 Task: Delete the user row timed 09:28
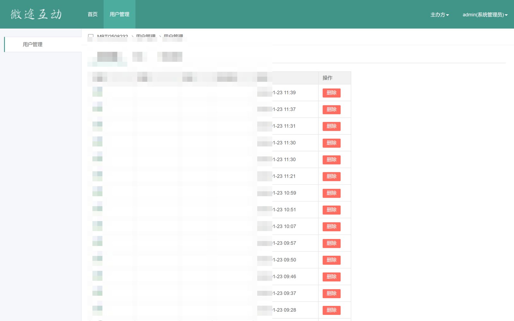tap(332, 310)
